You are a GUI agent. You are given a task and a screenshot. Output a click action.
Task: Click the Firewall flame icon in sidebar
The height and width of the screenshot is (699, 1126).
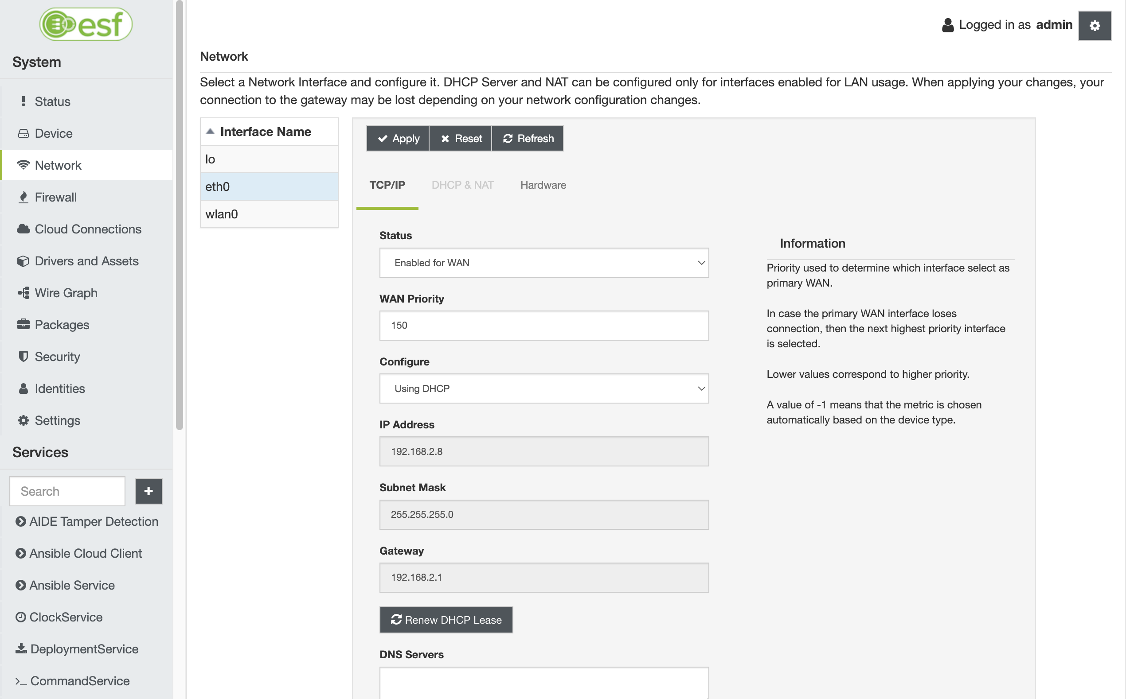pos(23,198)
